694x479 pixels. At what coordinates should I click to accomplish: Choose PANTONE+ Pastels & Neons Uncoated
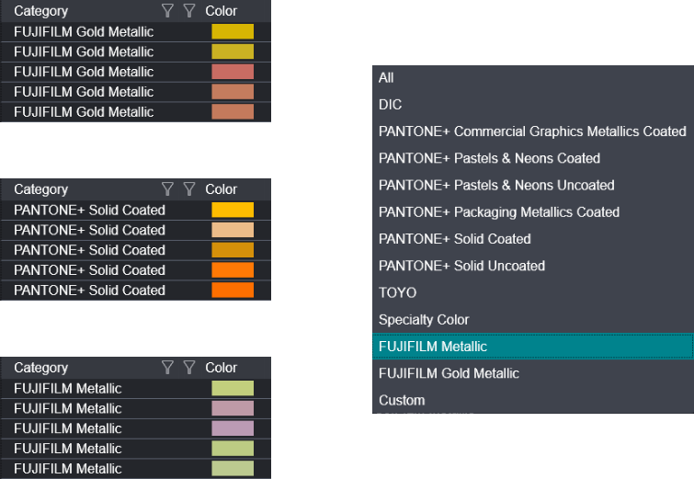(x=496, y=185)
